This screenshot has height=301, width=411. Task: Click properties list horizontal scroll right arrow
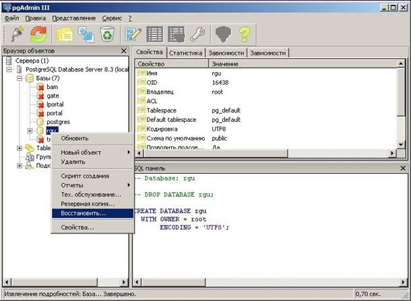(392, 153)
